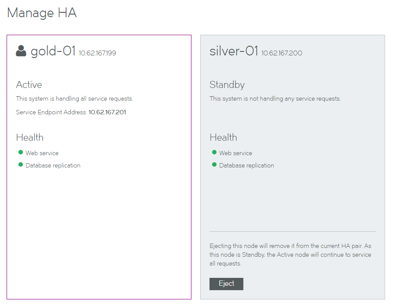Click gold-01 Web service green status dot
393x306 pixels.
click(21, 152)
